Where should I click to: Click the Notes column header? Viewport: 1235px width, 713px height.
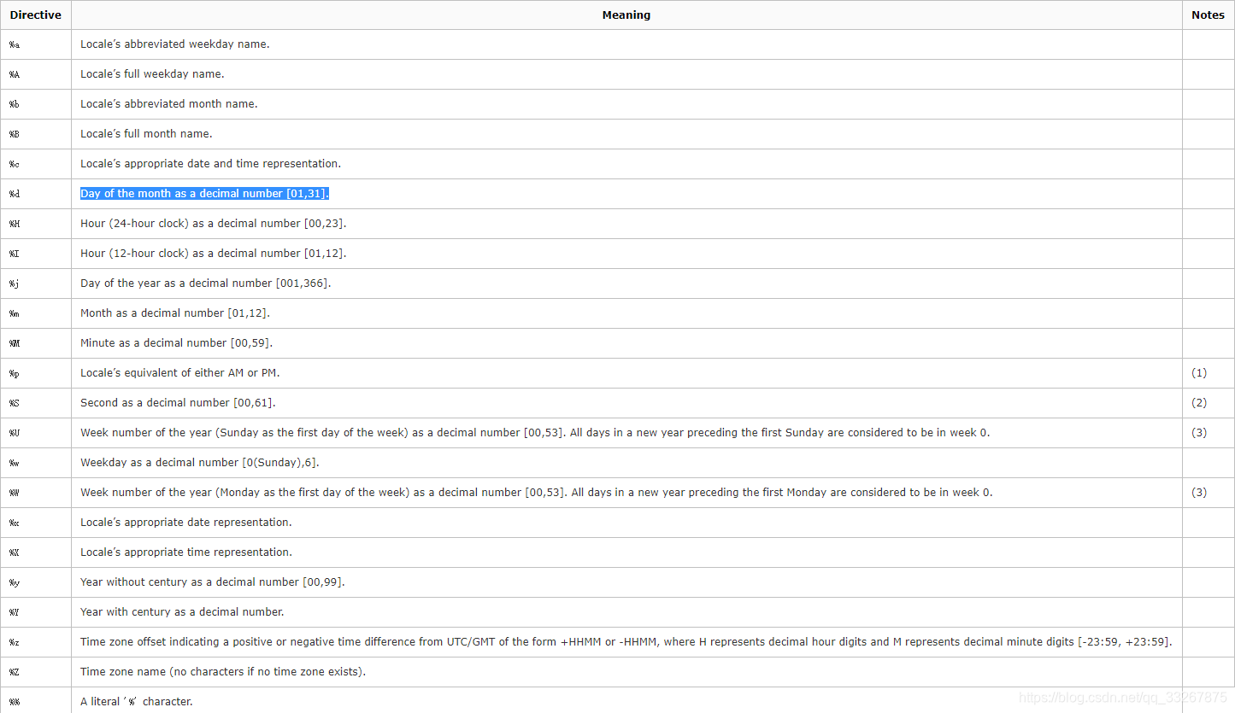pyautogui.click(x=1208, y=15)
